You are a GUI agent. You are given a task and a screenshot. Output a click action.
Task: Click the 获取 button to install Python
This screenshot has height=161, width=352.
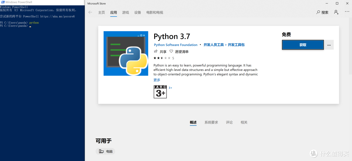click(303, 45)
